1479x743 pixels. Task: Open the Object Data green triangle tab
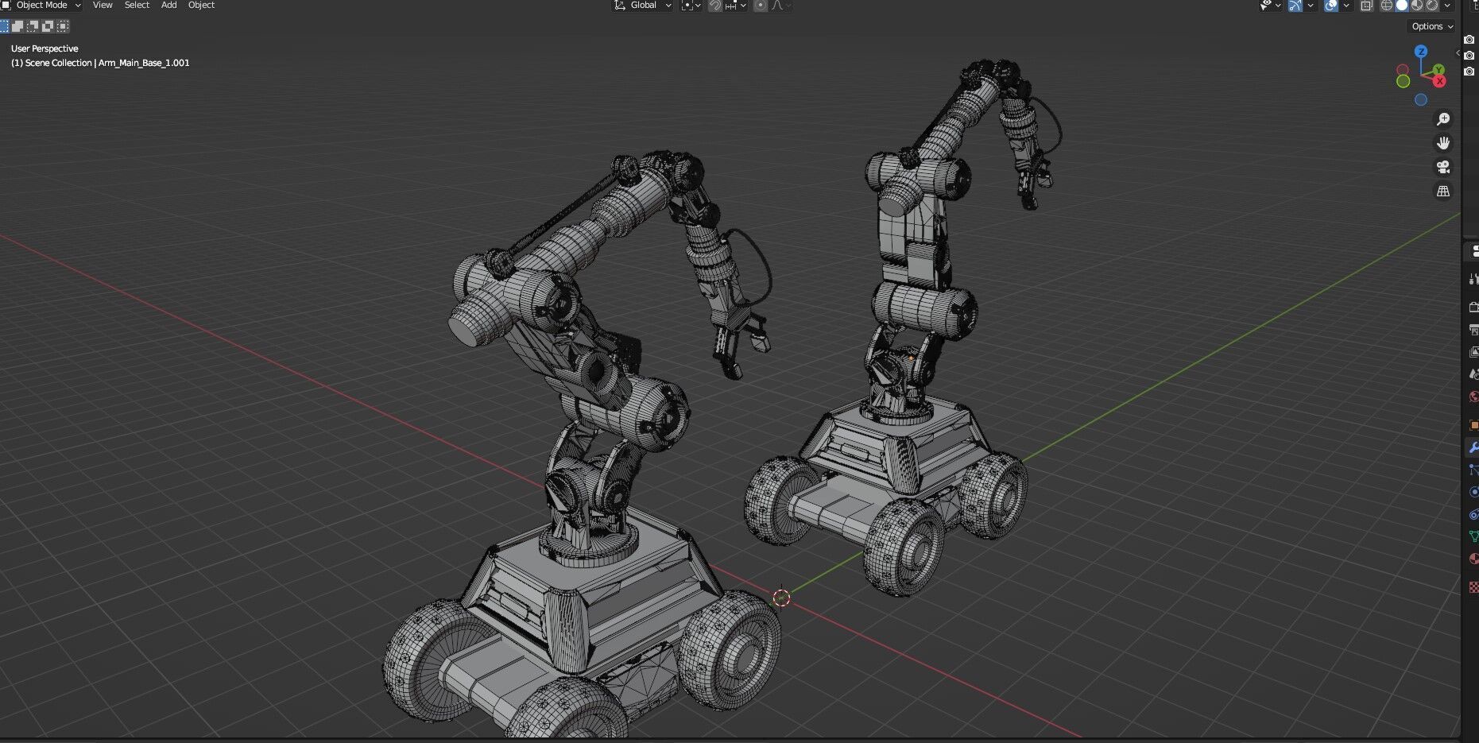pyautogui.click(x=1473, y=536)
